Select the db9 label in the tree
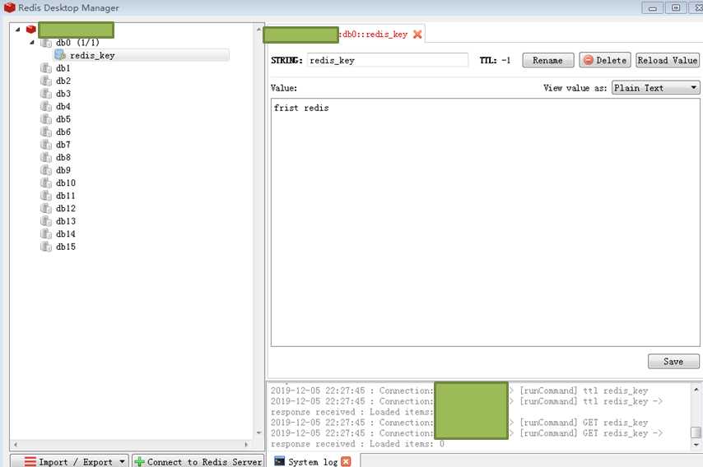The width and height of the screenshot is (703, 467). click(x=63, y=170)
